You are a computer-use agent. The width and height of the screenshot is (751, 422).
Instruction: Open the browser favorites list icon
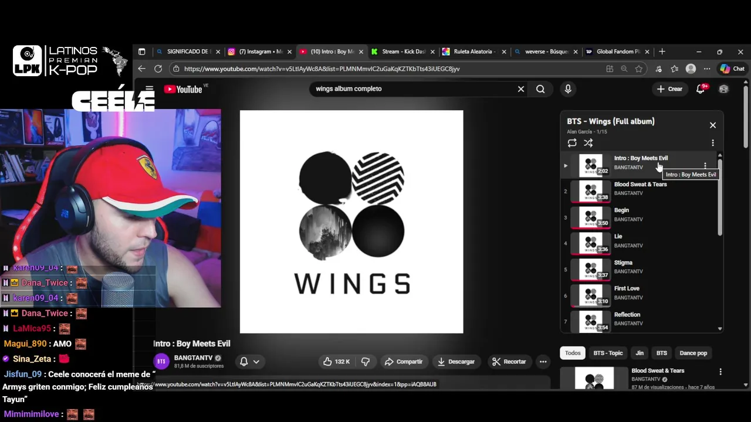coord(675,69)
